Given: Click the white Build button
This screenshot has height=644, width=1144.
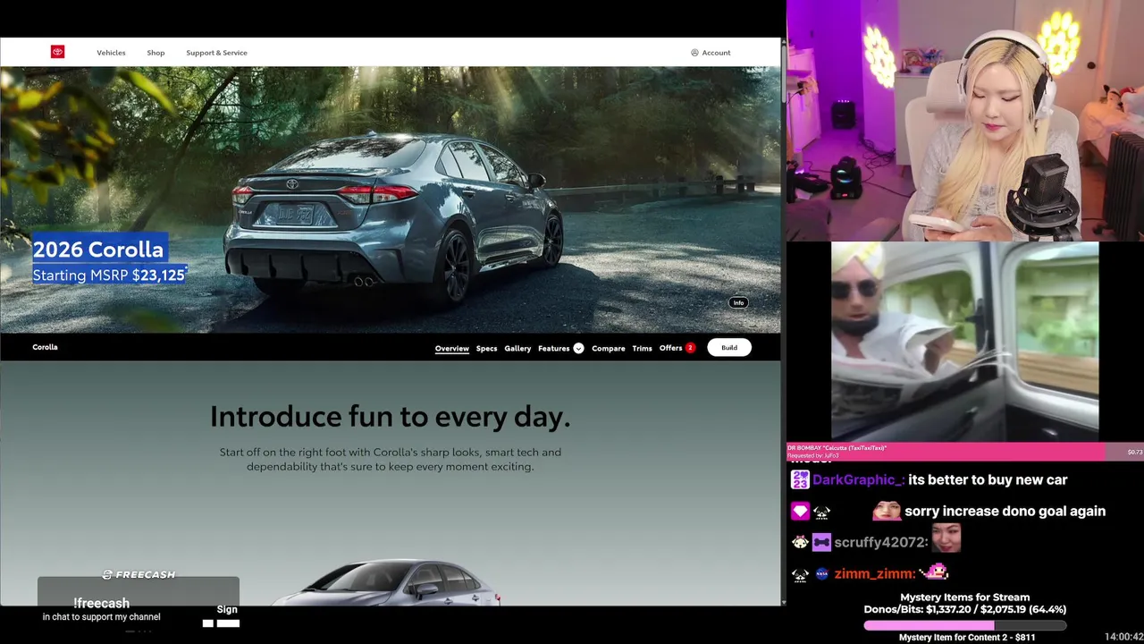Looking at the screenshot, I should pyautogui.click(x=729, y=348).
